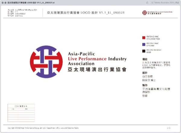Click the Department of Cultural and Creative Media logo
This screenshot has height=133, width=181.
click(x=157, y=13)
